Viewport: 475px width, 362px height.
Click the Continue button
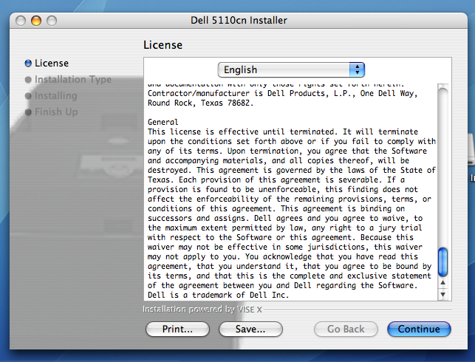click(419, 329)
